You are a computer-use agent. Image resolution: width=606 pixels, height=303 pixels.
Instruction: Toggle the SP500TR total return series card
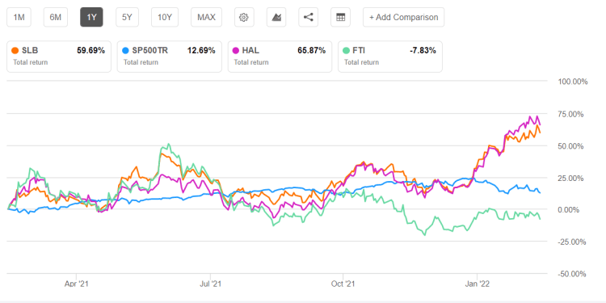click(x=170, y=57)
